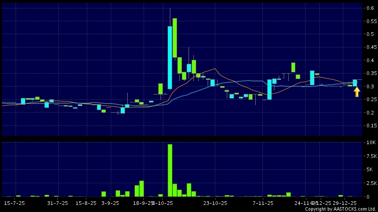Click the 0.6 price axis label

[369, 8]
